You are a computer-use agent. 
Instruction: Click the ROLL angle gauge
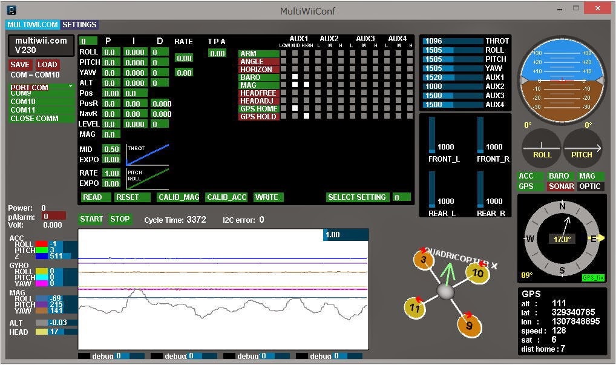[542, 148]
